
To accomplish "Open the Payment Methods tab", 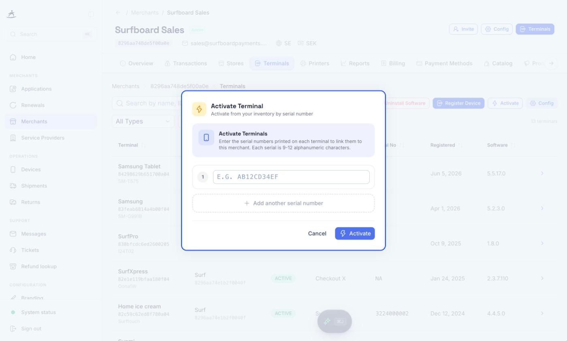I will [x=444, y=64].
